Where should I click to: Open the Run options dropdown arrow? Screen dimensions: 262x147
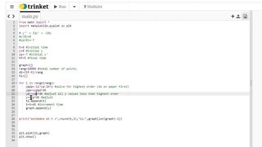point(75,7)
